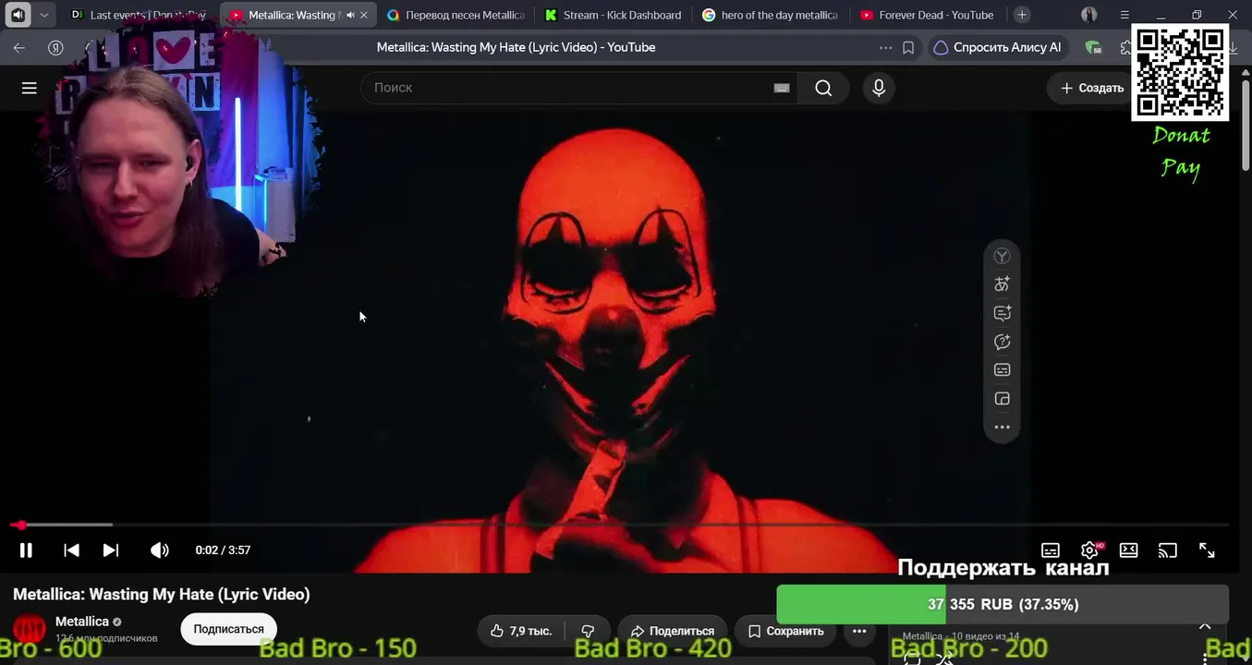Image resolution: width=1252 pixels, height=665 pixels.
Task: Click the DonatPay QR code
Action: click(1180, 72)
